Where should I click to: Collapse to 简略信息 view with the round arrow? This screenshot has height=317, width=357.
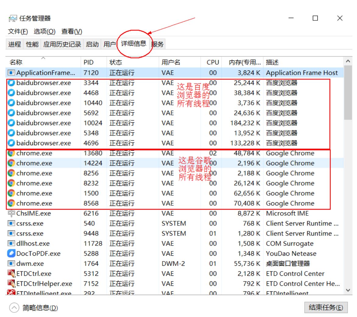[14, 308]
